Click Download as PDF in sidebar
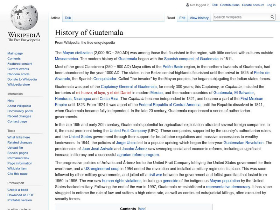The height and width of the screenshot is (210, 280). (x=20, y=195)
